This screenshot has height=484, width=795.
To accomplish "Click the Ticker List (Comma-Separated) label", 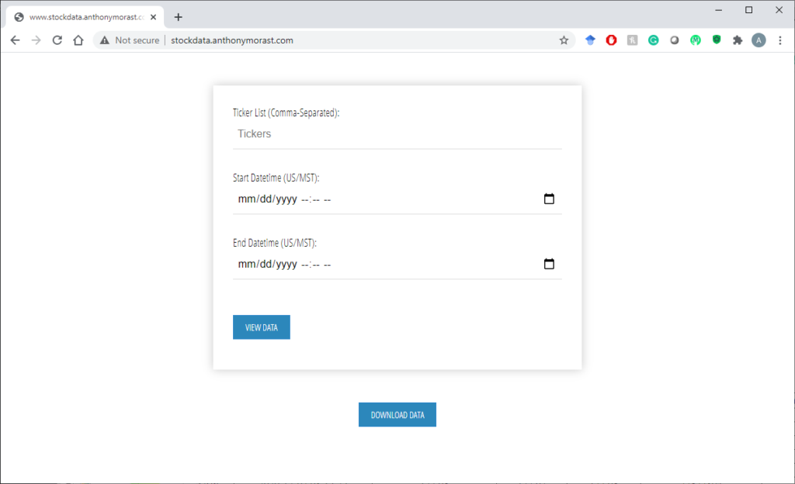I will 286,113.
